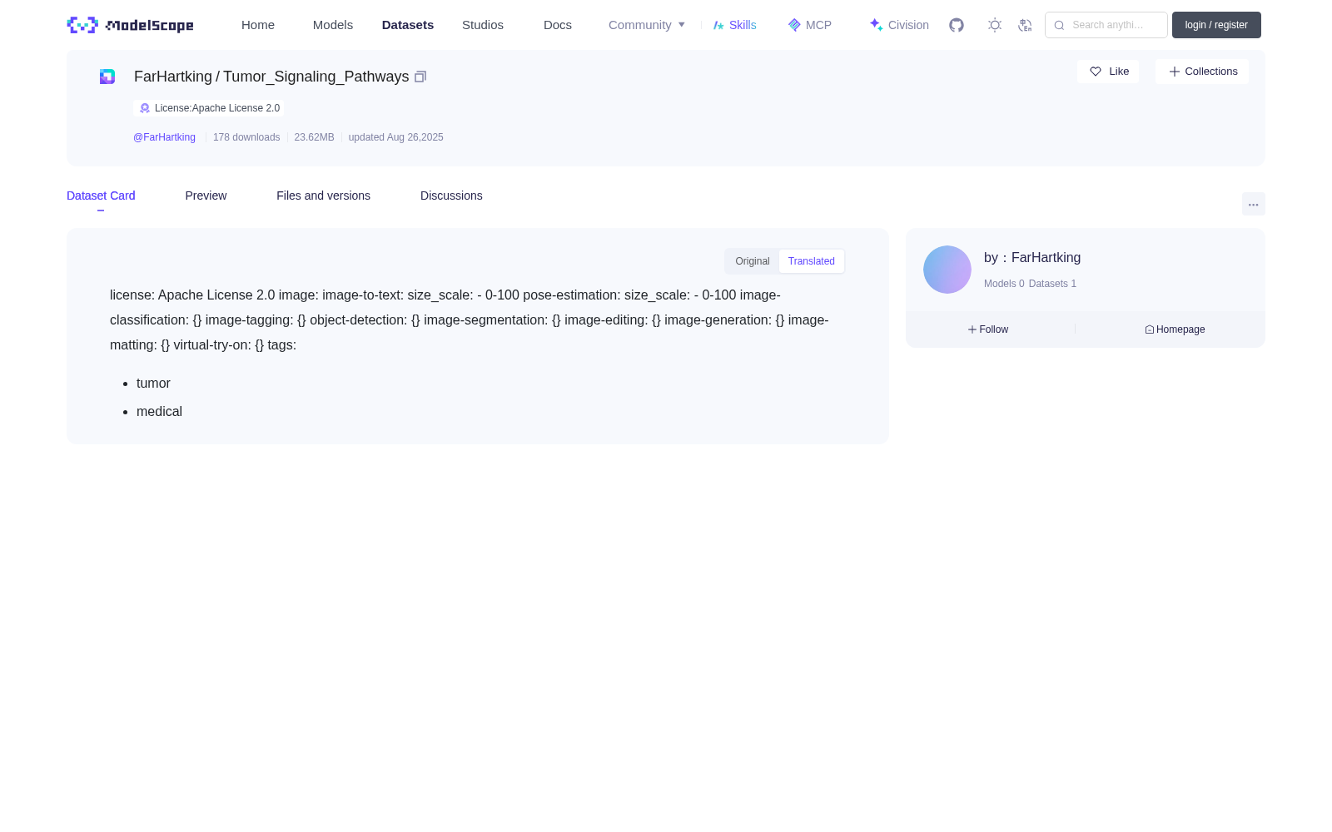Screen dimensions: 1332x832
Task: Click the 'Datasets 1' count
Action: coord(1052,284)
